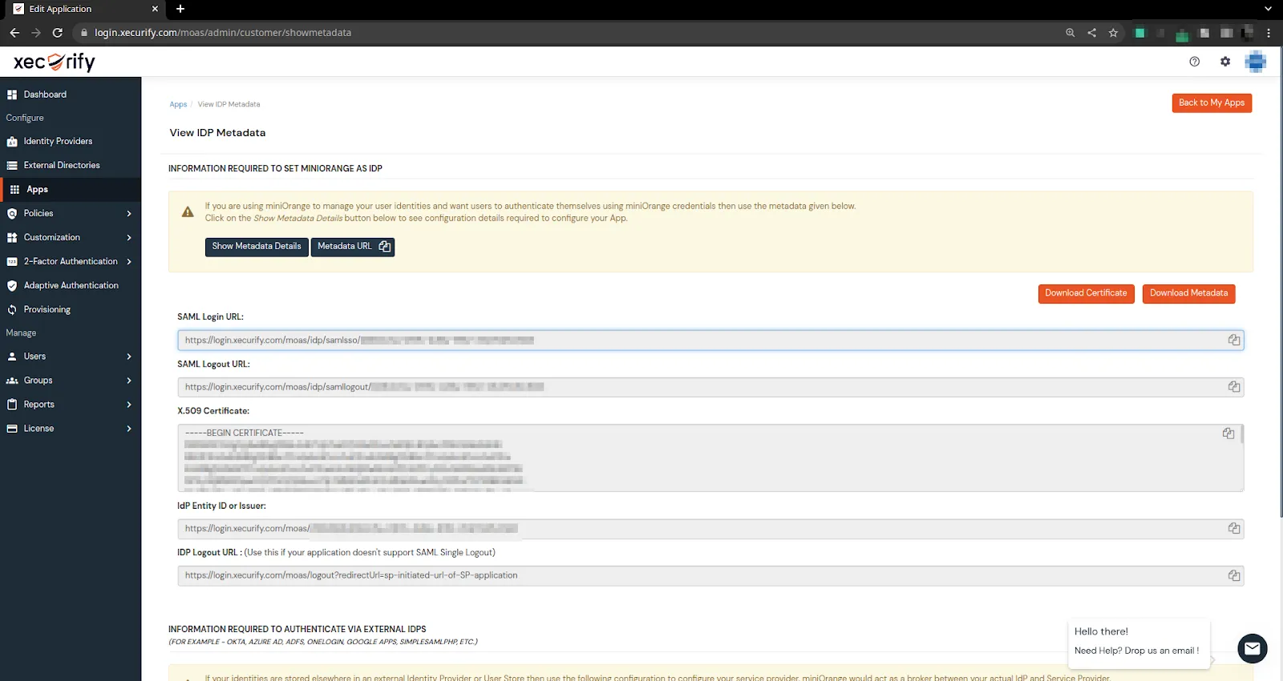Viewport: 1283px width, 681px height.
Task: Expand the License submenu chevron
Action: click(x=129, y=429)
